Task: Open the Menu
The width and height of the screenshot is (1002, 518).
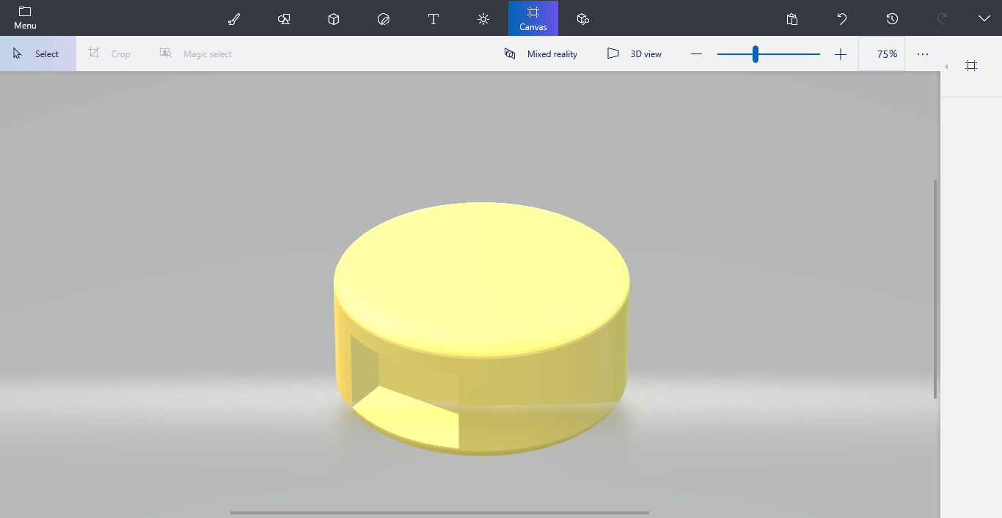Action: click(x=24, y=18)
